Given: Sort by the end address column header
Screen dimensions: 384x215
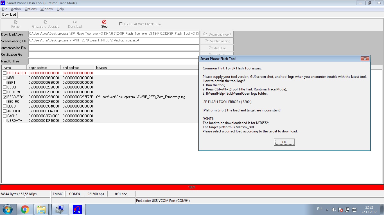Looking at the screenshot, I should [77, 68].
